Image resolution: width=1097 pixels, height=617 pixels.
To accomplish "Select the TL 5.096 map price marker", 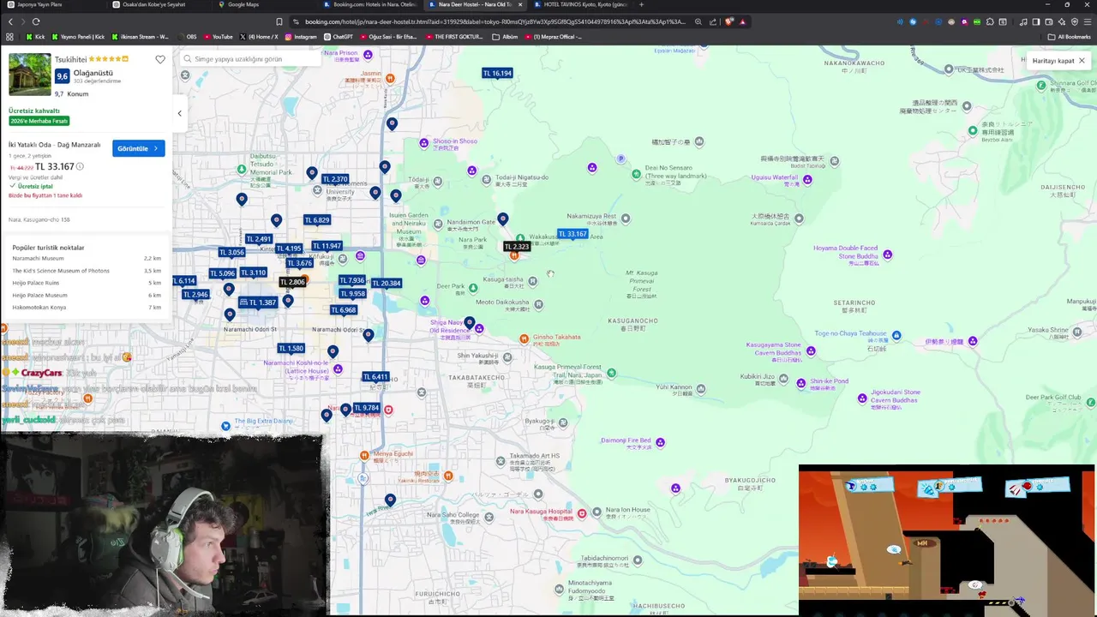I will 222,273.
